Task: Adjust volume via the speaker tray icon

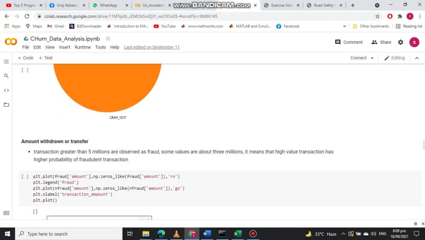Action: (x=374, y=234)
